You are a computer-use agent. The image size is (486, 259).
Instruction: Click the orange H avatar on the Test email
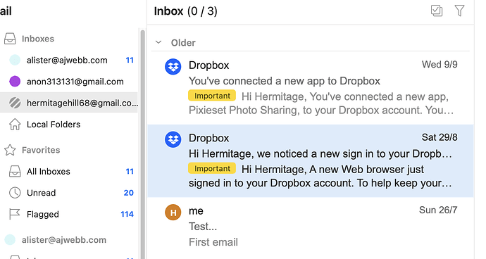point(173,213)
